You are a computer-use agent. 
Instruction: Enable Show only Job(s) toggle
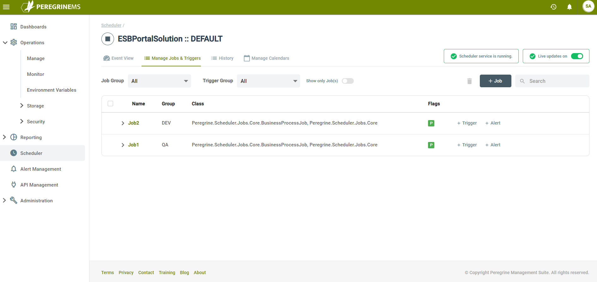click(x=348, y=81)
